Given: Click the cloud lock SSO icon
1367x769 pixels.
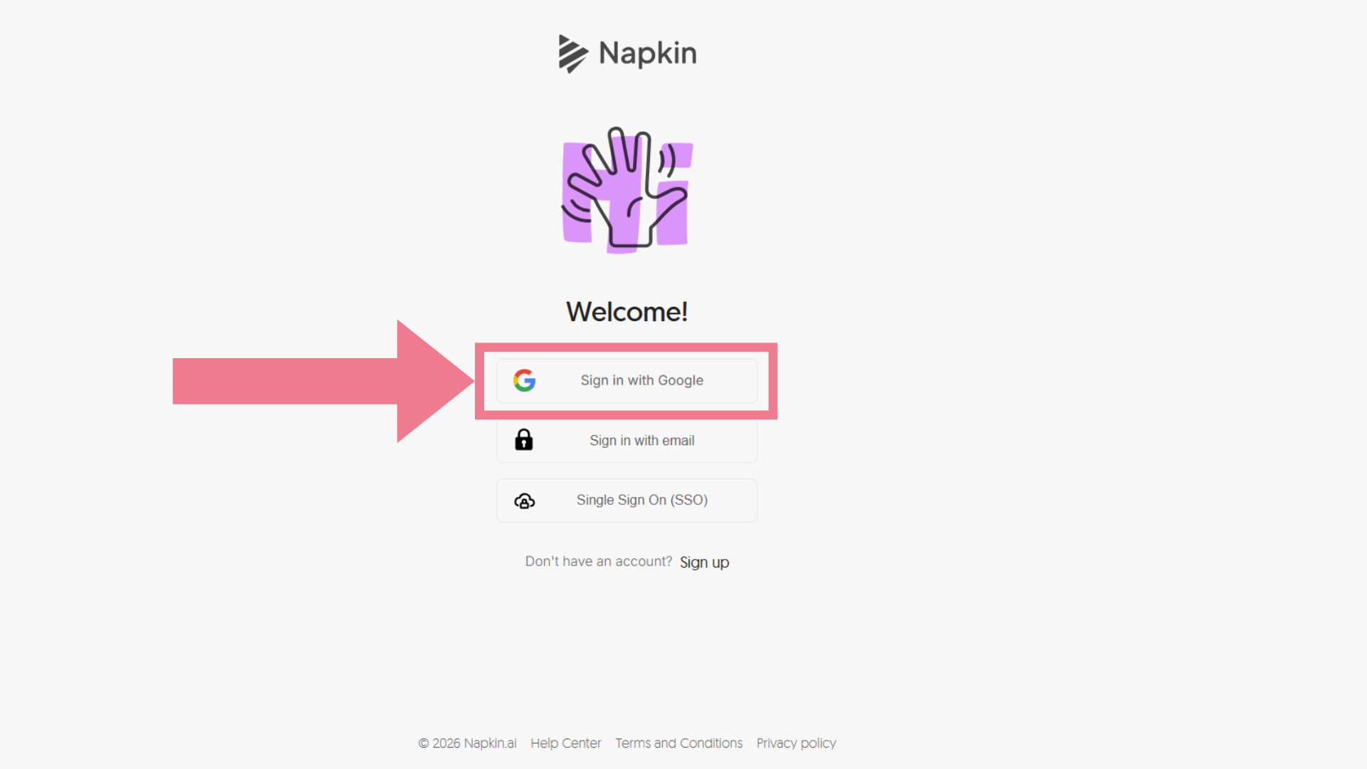Looking at the screenshot, I should [x=525, y=501].
